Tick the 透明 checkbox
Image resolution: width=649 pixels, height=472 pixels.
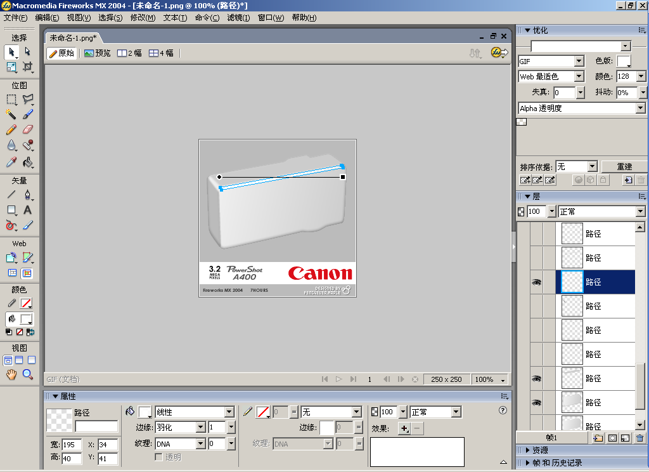[158, 457]
